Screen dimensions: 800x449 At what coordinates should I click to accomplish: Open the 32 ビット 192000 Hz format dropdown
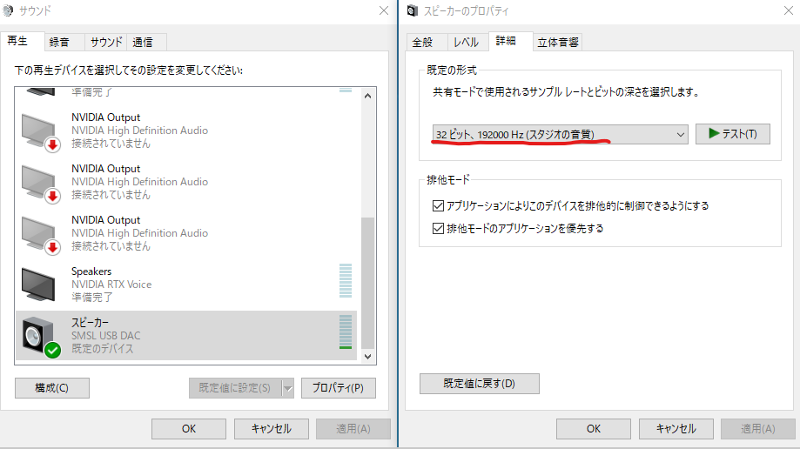coord(561,134)
